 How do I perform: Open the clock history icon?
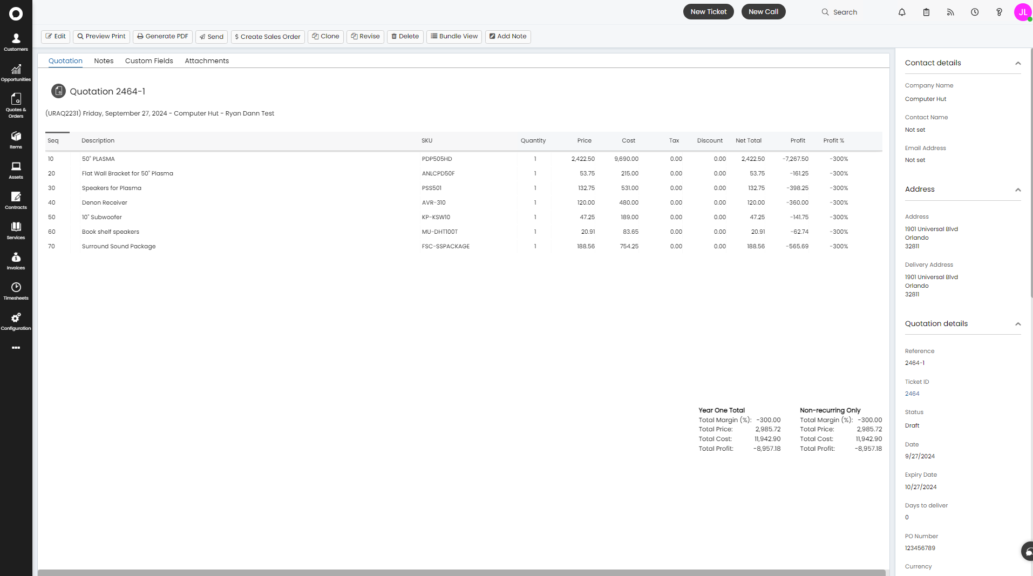[975, 12]
